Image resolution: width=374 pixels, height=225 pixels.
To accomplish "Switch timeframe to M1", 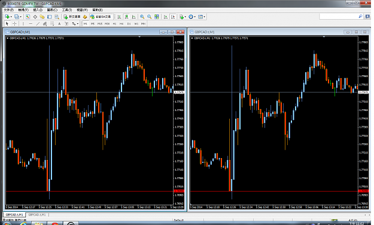I will point(85,23).
